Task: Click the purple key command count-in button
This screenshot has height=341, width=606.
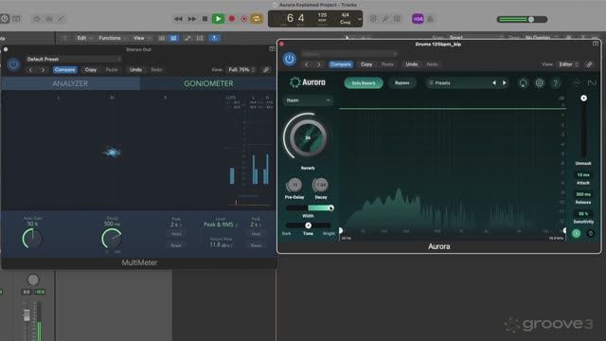Action: pos(418,19)
